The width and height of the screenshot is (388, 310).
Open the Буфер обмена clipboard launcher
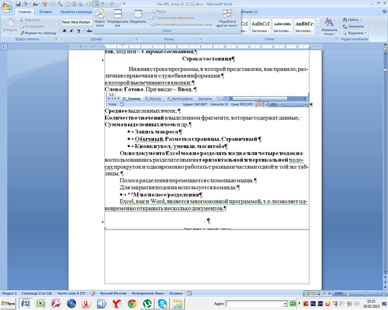[x=56, y=39]
